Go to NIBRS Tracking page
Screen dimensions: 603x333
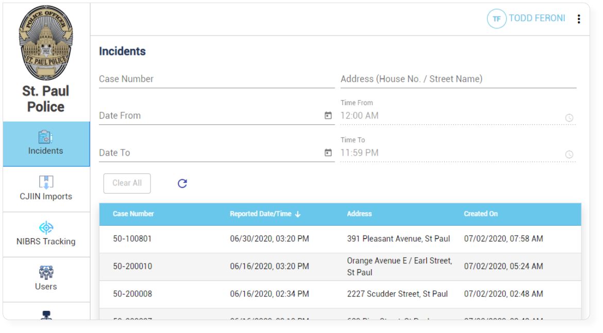coord(46,234)
